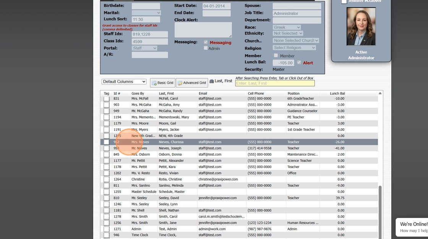Click the grid scrollbar up arrow
The image size is (428, 239).
click(380, 93)
